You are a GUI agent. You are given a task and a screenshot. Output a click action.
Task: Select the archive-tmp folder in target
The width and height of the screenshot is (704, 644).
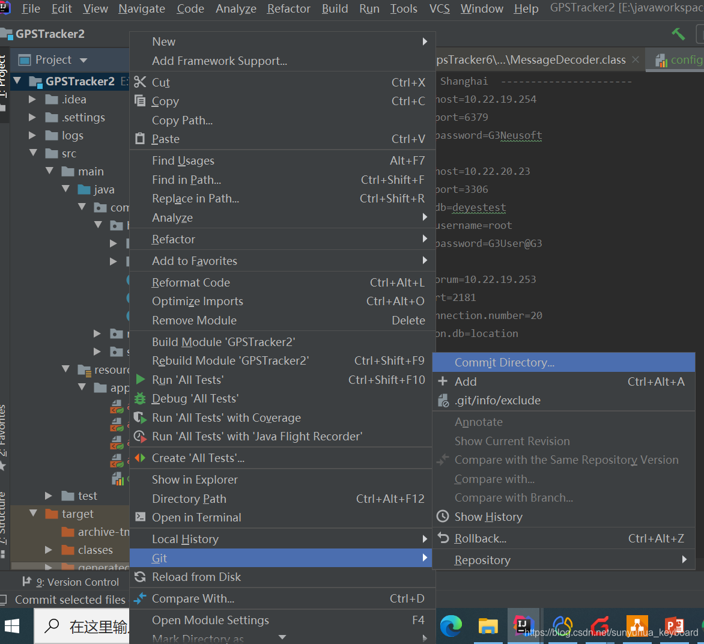(95, 532)
